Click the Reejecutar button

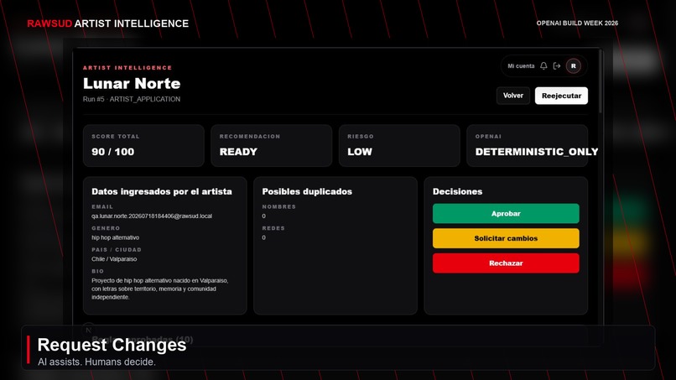561,96
